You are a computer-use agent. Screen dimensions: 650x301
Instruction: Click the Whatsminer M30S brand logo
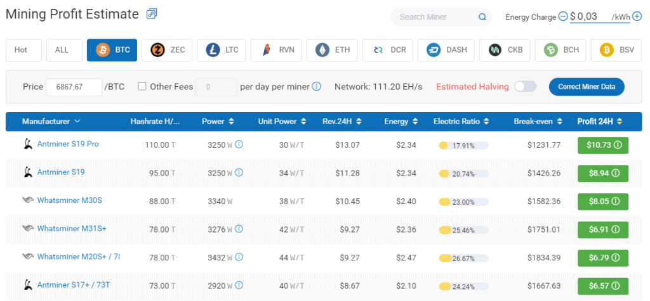[28, 200]
